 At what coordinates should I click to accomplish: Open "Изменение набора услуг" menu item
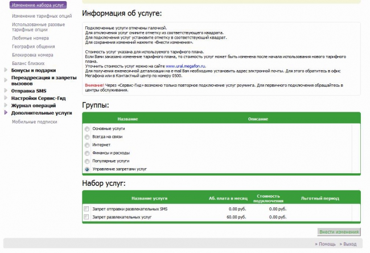coord(38,5)
